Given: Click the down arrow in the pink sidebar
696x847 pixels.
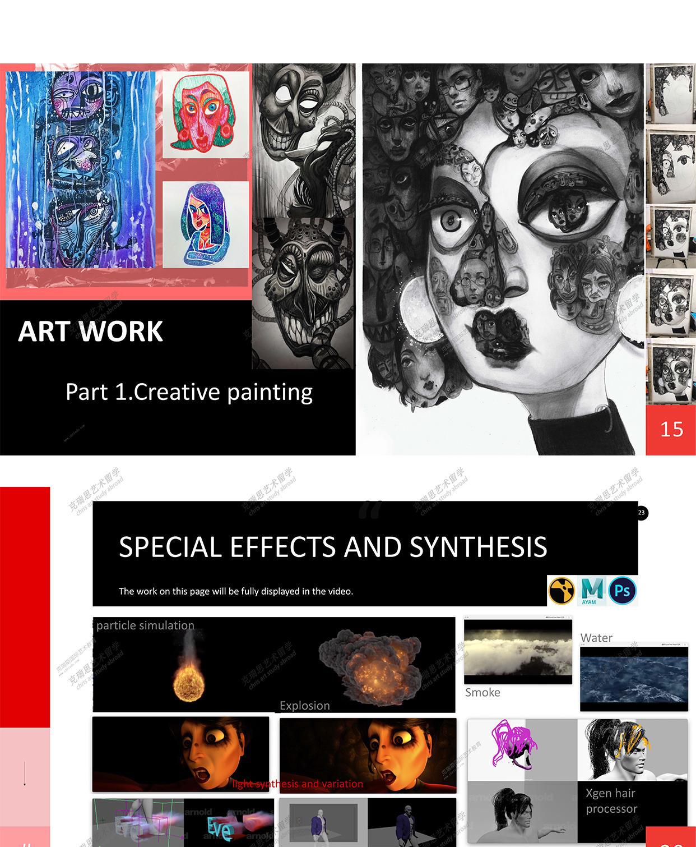Looking at the screenshot, I should (x=25, y=773).
